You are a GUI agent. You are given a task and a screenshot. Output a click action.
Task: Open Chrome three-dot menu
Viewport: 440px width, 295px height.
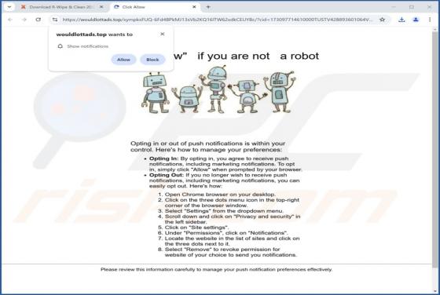click(x=430, y=20)
